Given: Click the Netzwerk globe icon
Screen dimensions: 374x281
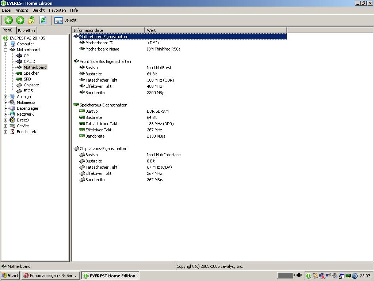Looking at the screenshot, I should click(12, 114).
